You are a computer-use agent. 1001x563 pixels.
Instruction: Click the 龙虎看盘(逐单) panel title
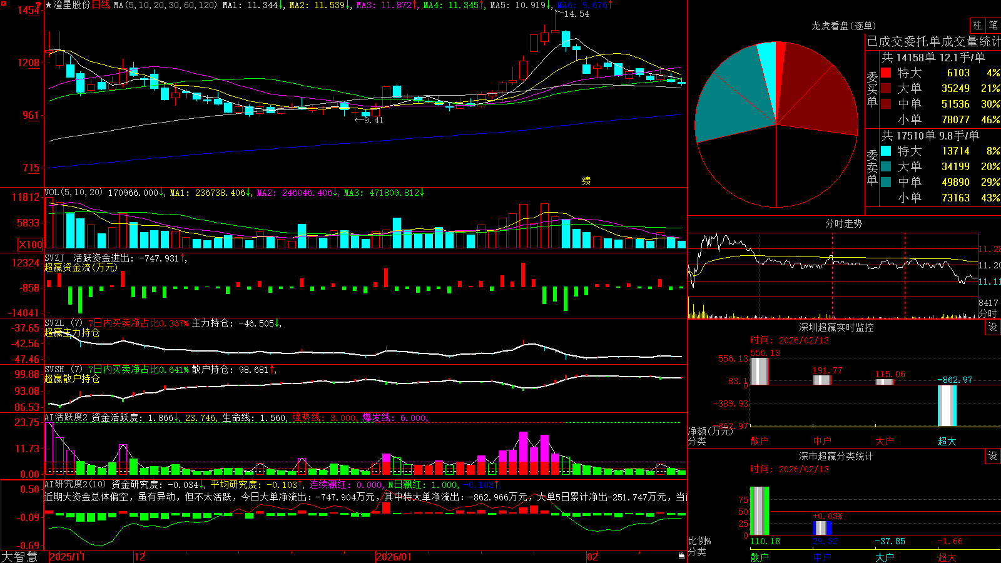pyautogui.click(x=843, y=26)
